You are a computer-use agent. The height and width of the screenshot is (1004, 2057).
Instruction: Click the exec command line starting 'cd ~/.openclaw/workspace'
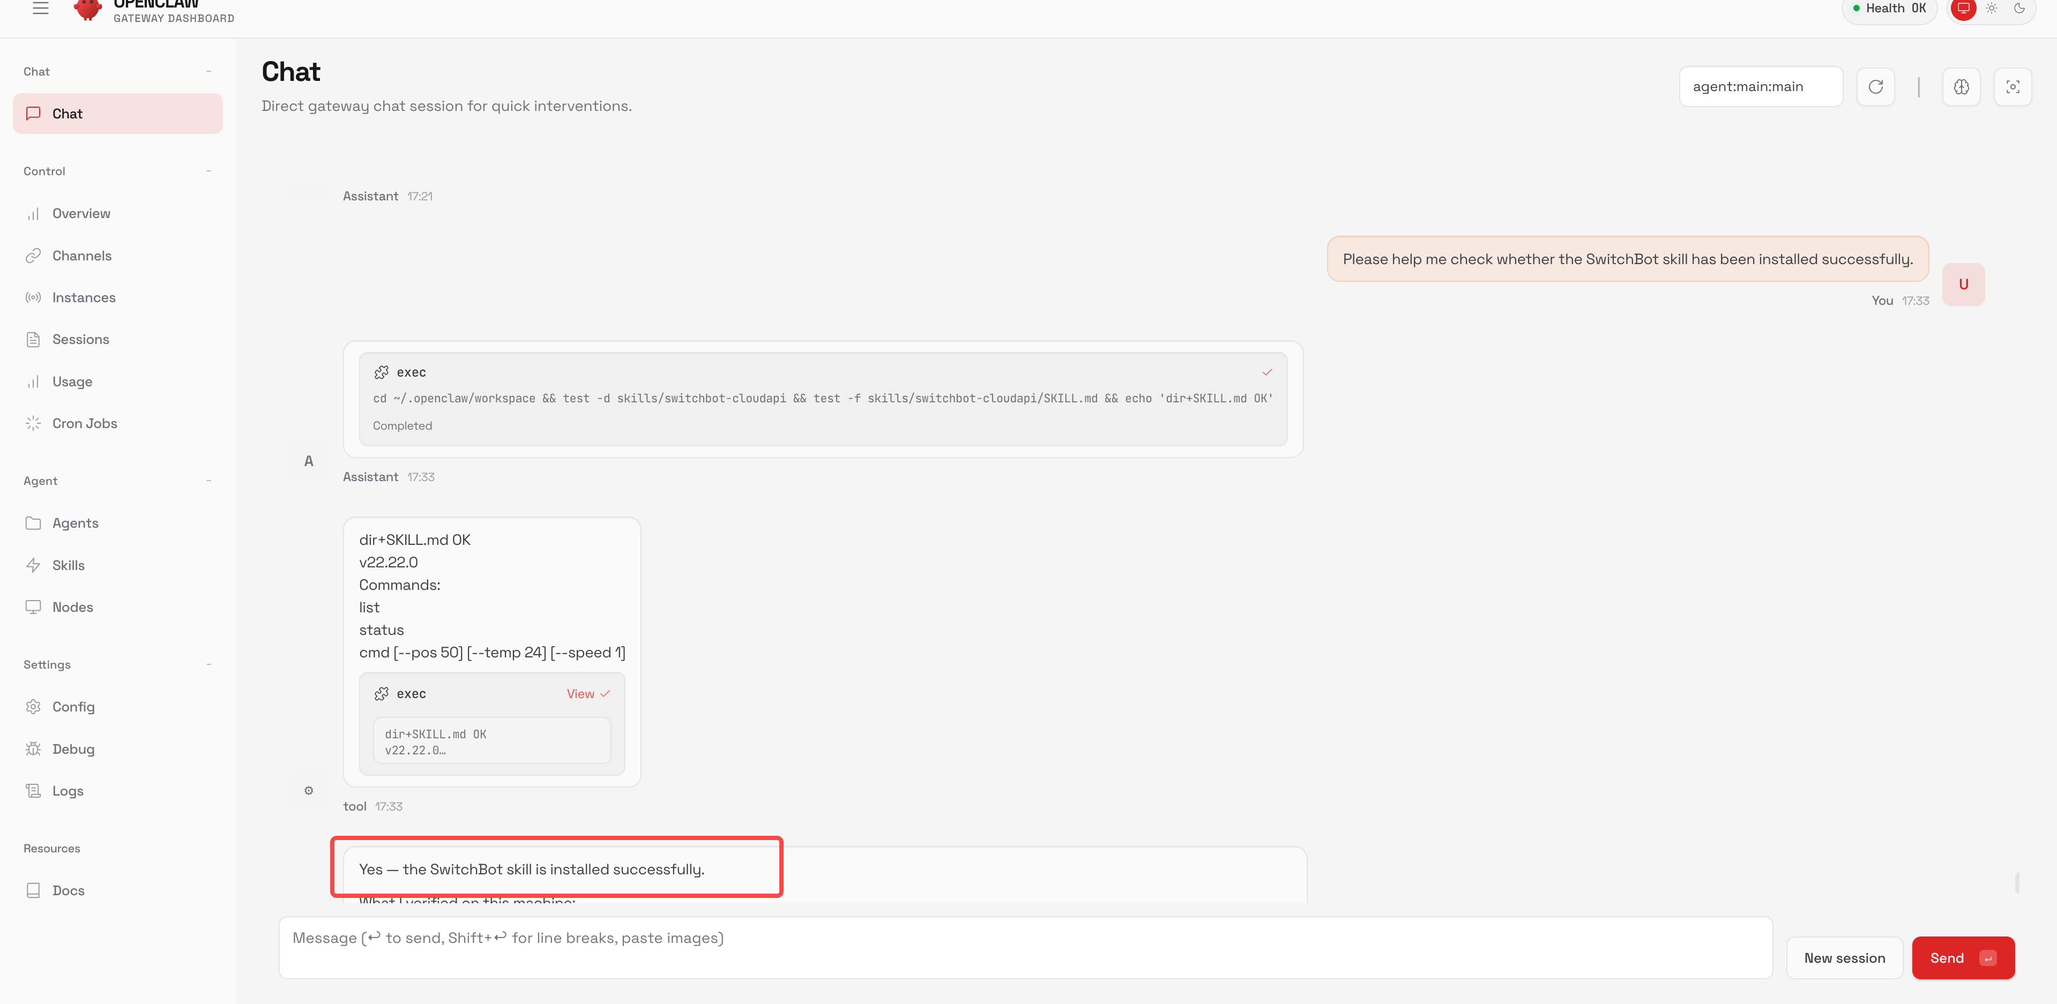click(x=823, y=398)
